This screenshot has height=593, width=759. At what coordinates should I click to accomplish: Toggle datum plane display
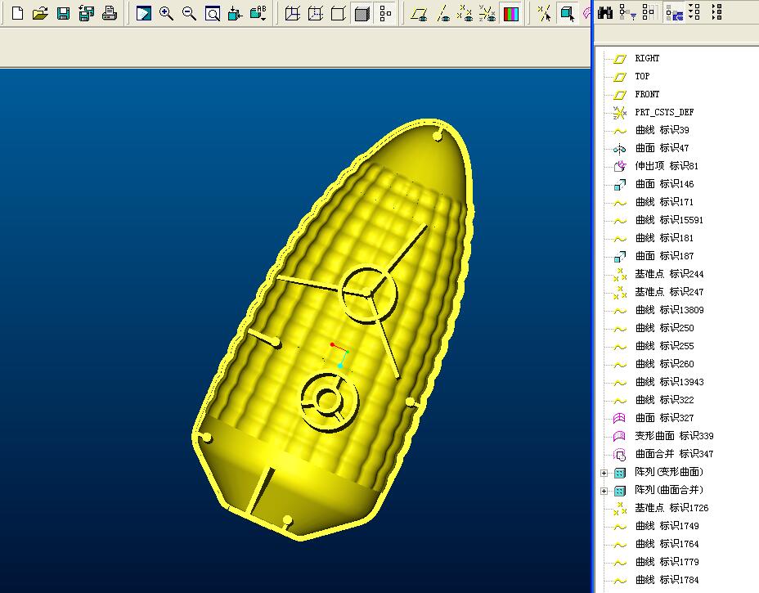pyautogui.click(x=420, y=13)
